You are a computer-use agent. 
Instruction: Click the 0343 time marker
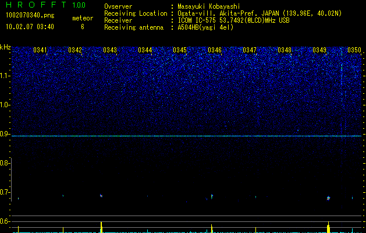[110, 50]
